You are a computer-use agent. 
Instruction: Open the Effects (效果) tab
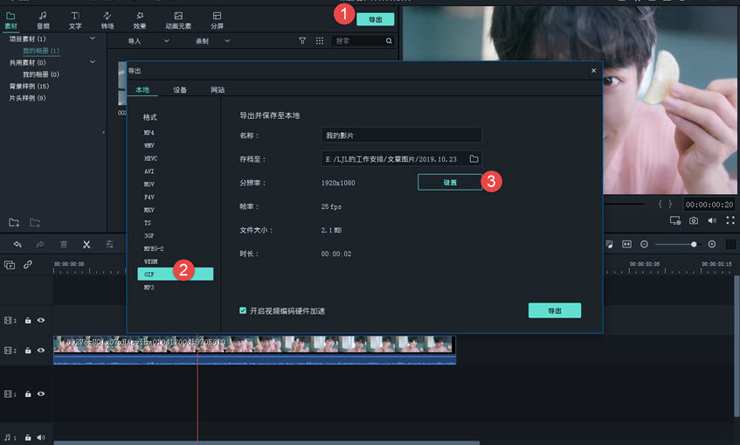tap(140, 21)
